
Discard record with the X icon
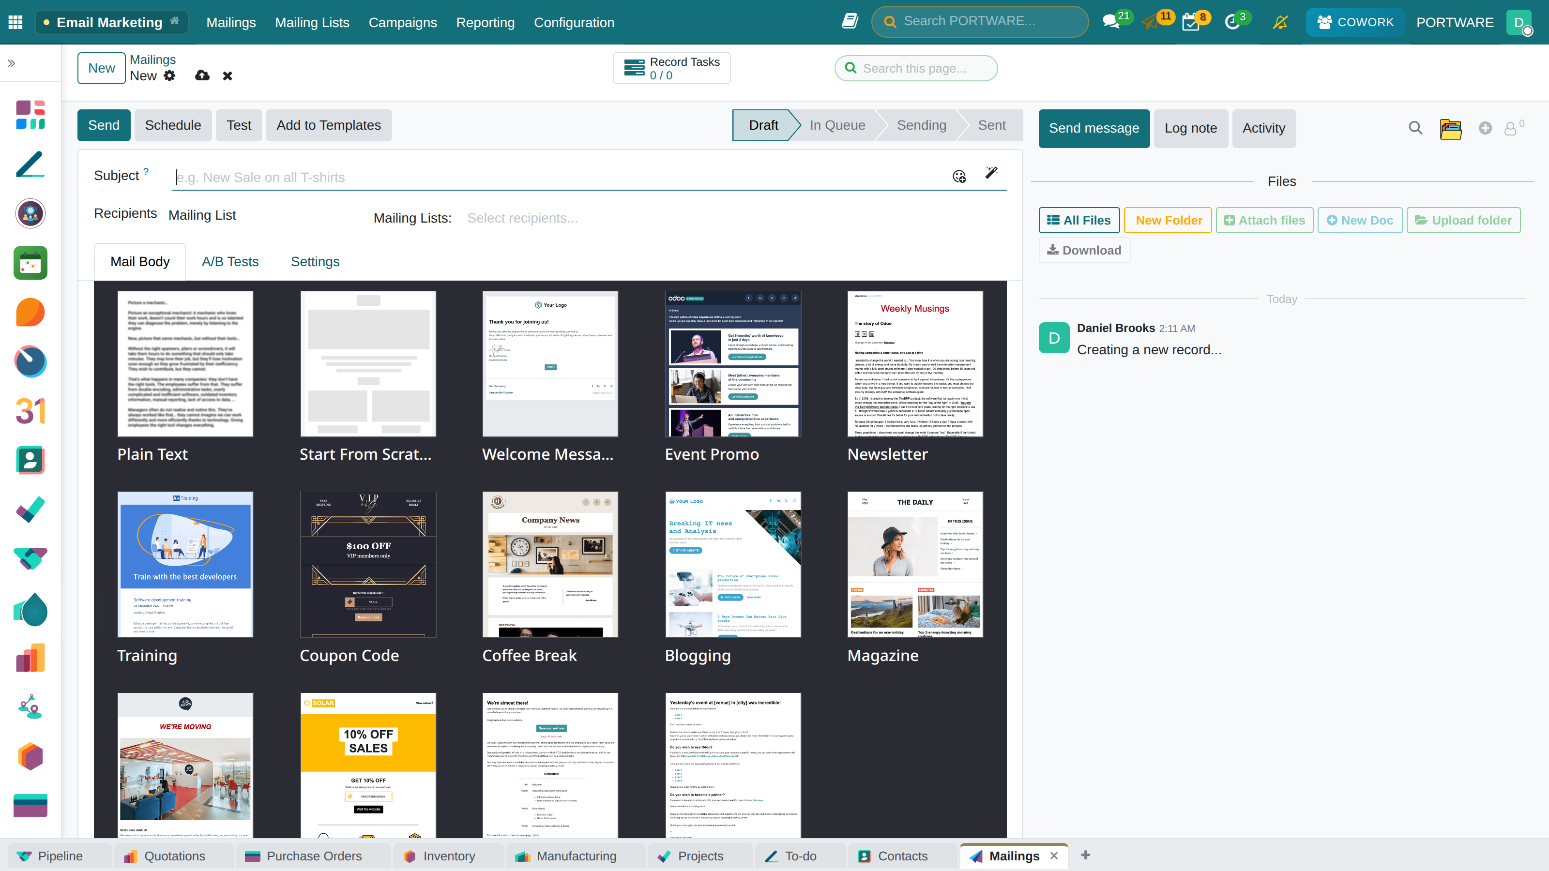pos(228,76)
